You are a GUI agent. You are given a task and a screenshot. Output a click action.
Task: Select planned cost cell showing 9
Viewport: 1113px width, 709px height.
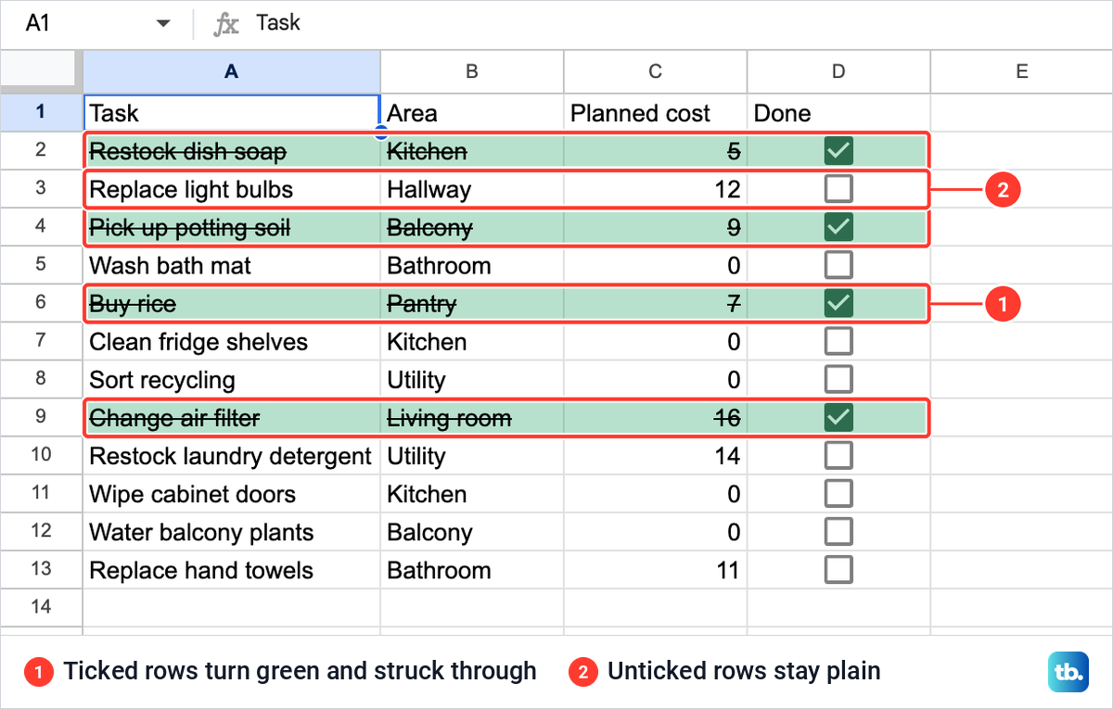(656, 227)
